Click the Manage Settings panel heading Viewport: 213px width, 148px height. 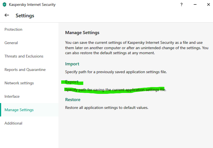(x=82, y=33)
